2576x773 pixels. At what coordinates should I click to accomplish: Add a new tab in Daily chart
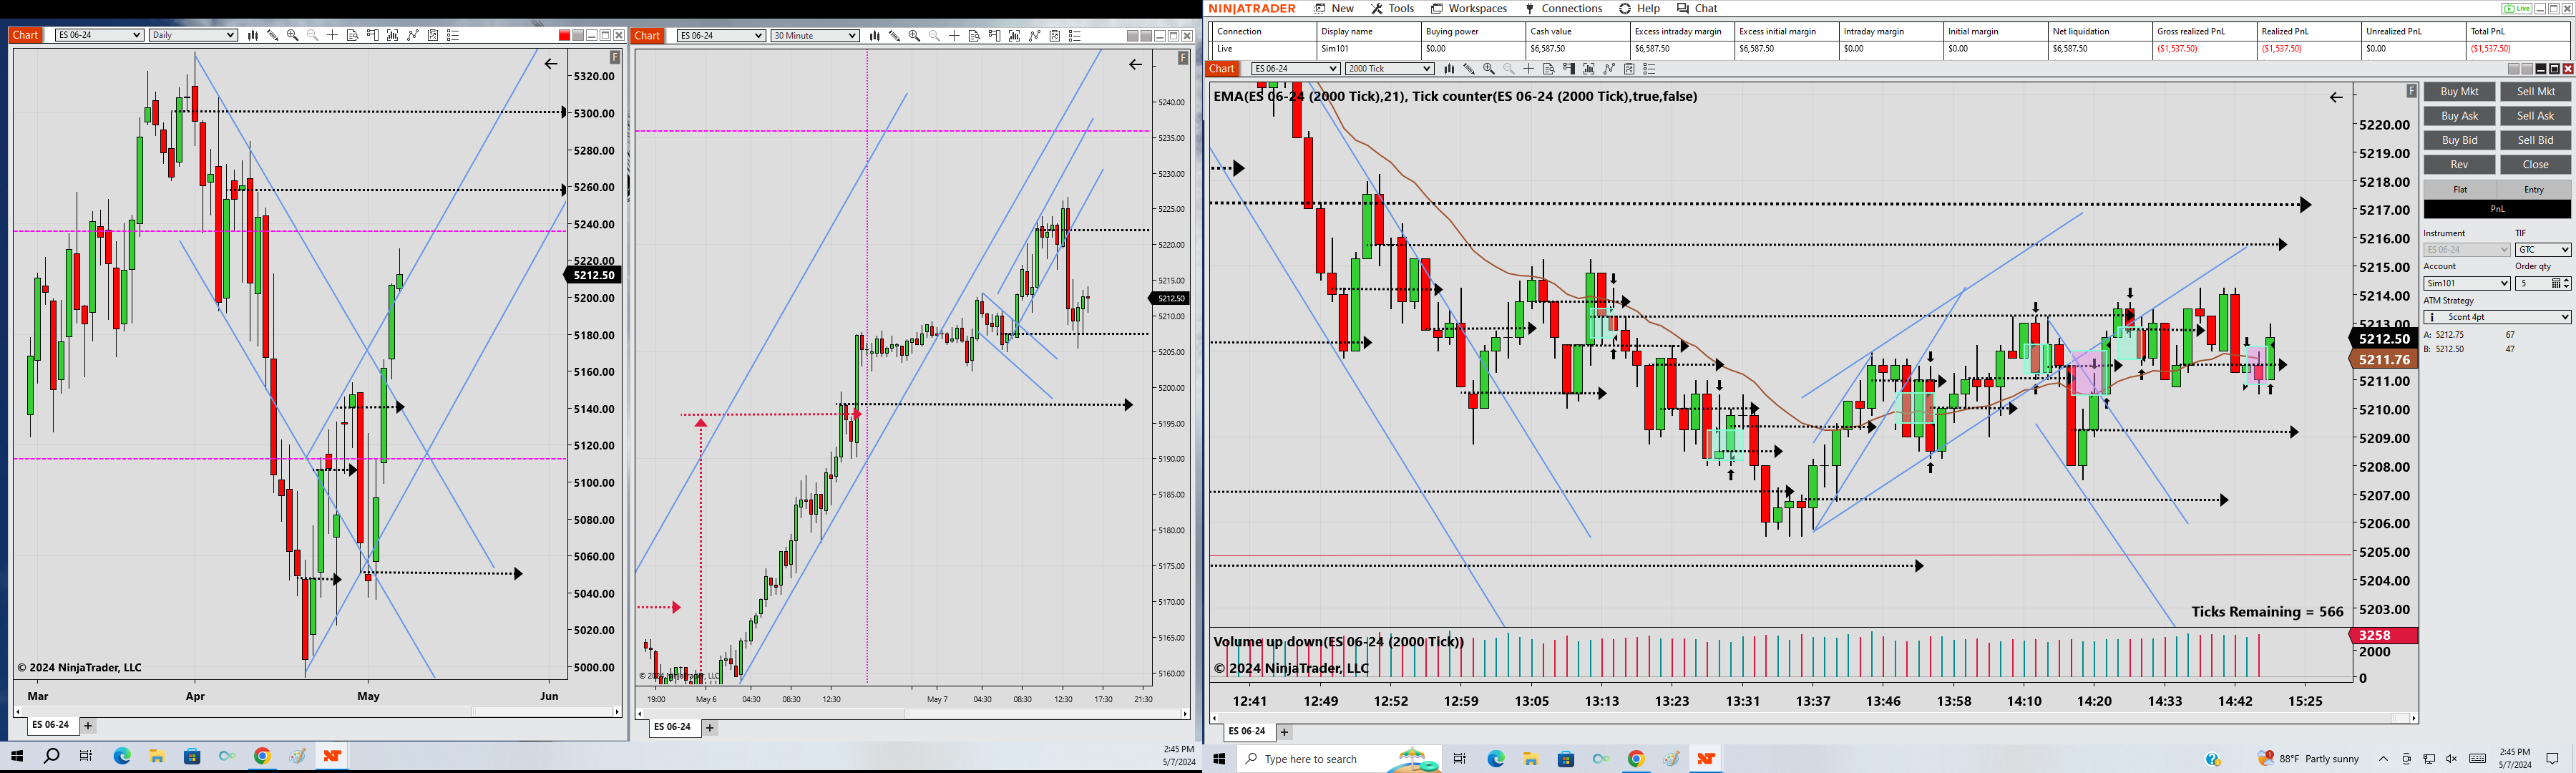point(88,726)
